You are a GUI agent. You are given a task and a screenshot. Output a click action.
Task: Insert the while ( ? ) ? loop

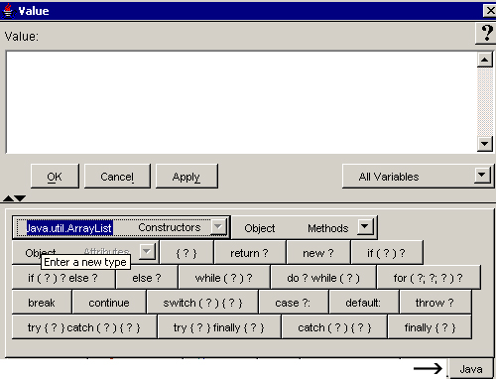click(x=224, y=278)
